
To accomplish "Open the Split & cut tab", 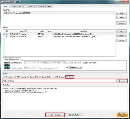I will (31, 7).
